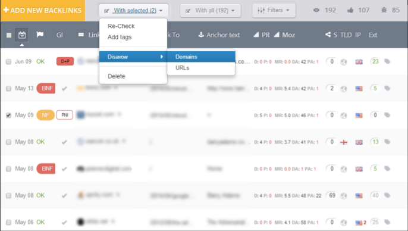Uncheck the May 09 row checkbox
The image size is (408, 231).
[x=8, y=115]
